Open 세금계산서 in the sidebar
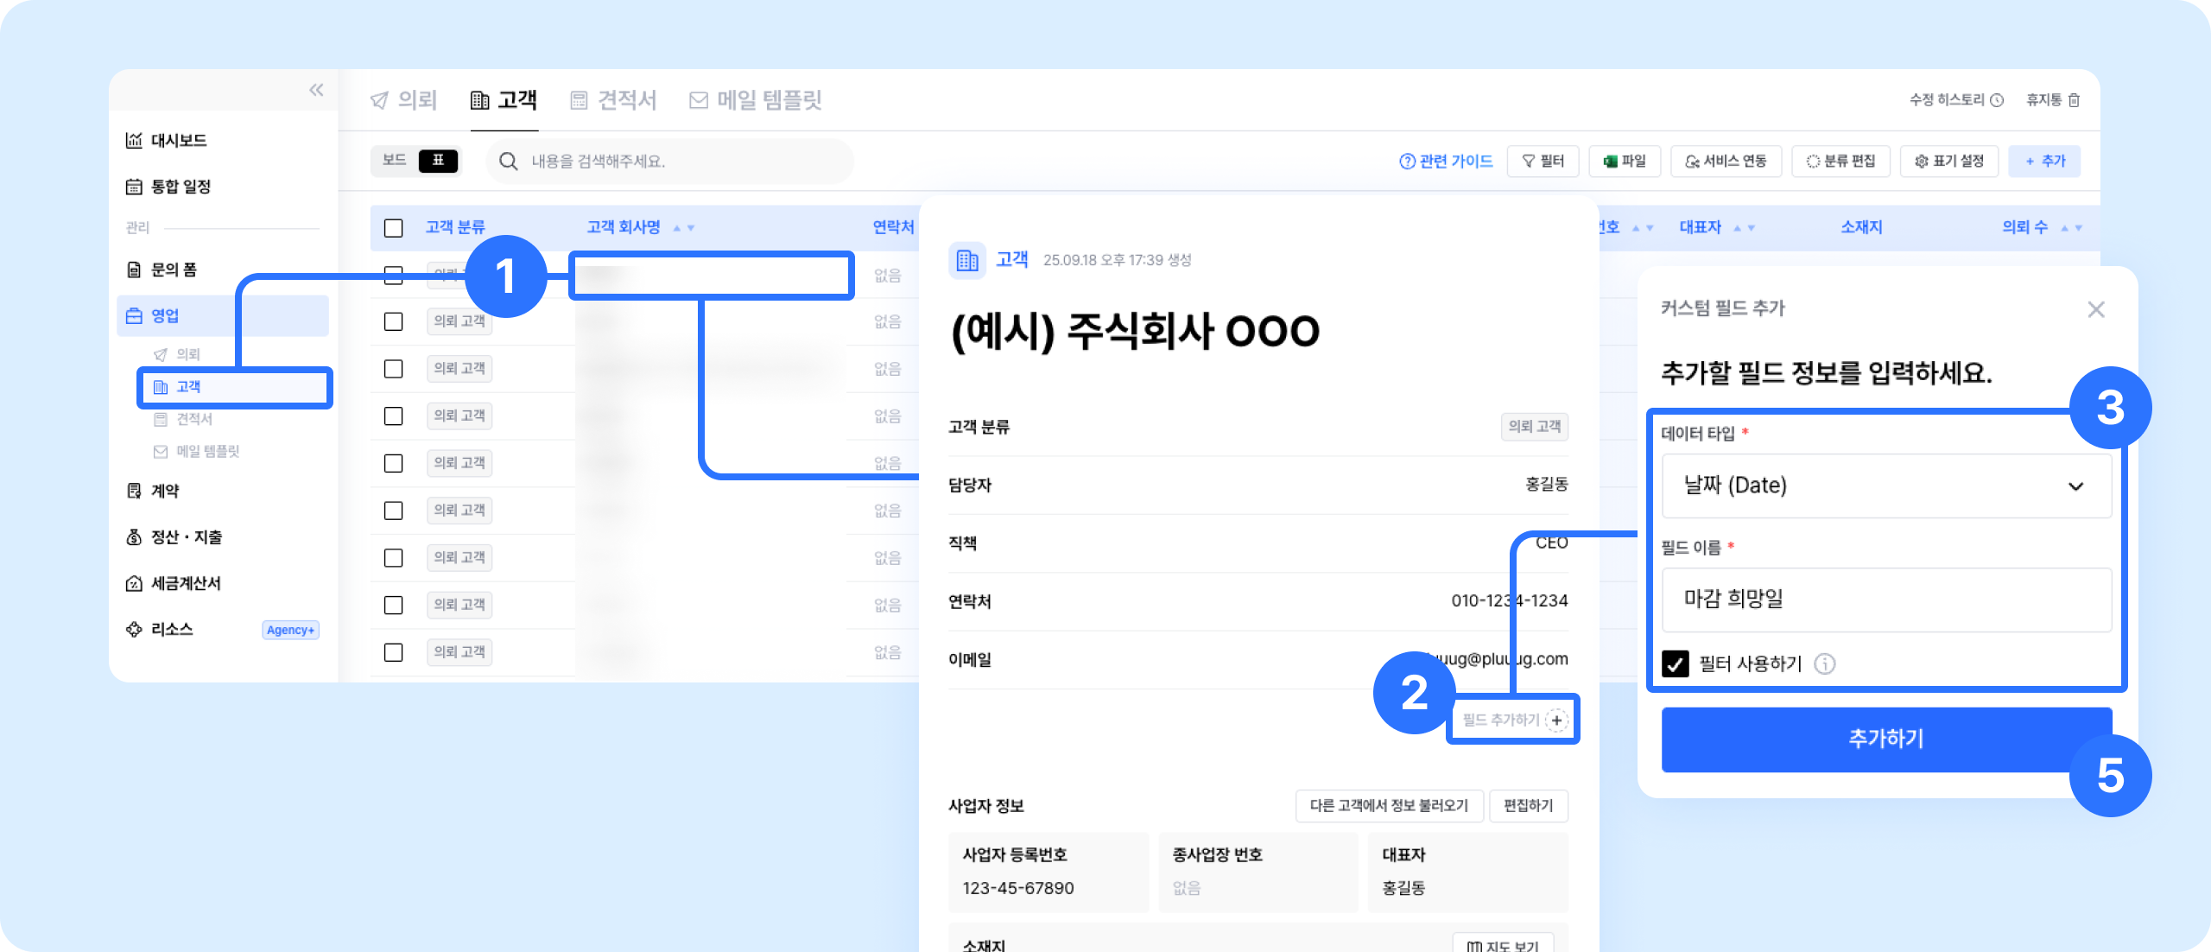Screen dimensions: 2211x952 [x=185, y=583]
